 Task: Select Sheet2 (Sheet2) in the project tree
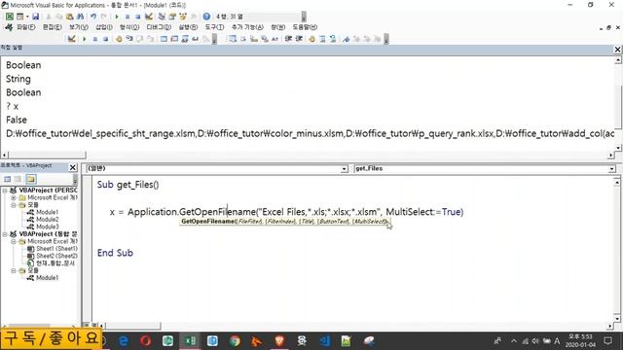(56, 256)
